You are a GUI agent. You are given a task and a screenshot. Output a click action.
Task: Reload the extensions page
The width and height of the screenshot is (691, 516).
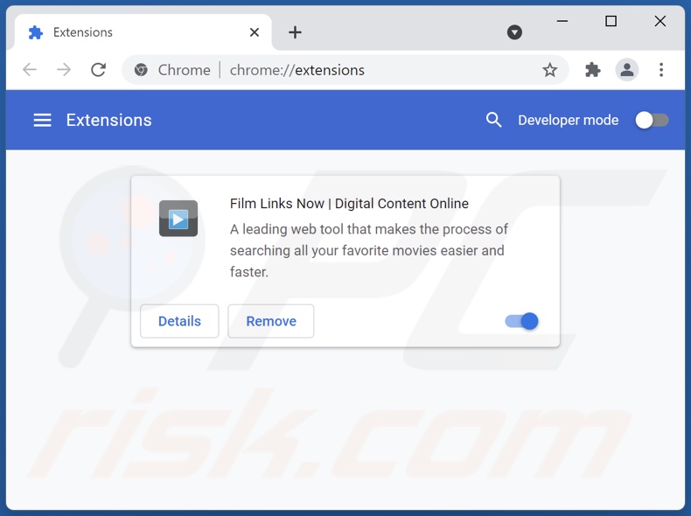[x=98, y=70]
